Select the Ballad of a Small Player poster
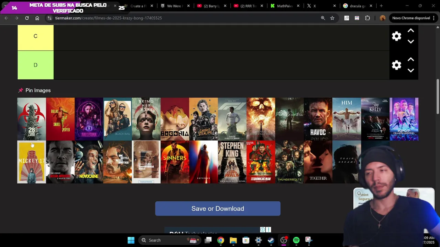Screen dimensions: 440x247 pos(60,119)
